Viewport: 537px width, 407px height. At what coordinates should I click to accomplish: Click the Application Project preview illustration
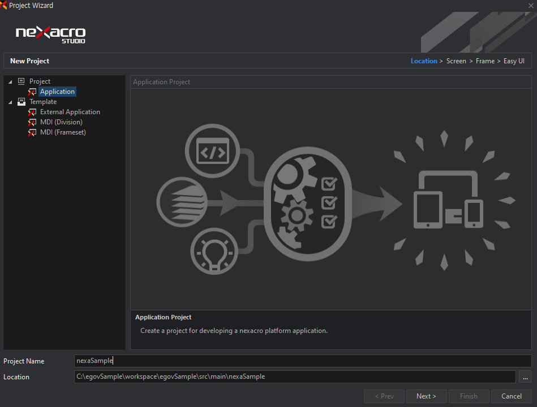tap(331, 199)
